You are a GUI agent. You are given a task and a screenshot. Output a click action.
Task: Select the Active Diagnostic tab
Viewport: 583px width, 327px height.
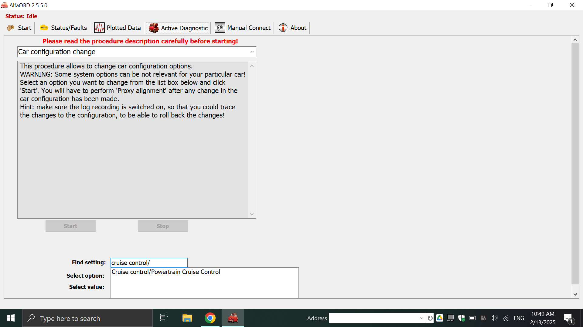178,28
